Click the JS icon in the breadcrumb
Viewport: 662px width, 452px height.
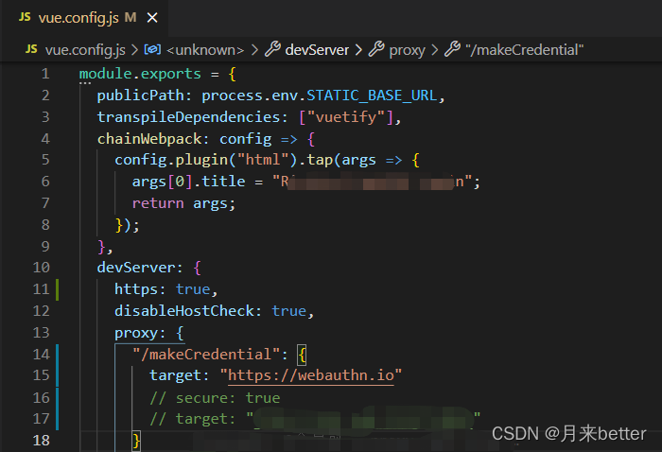tap(31, 49)
